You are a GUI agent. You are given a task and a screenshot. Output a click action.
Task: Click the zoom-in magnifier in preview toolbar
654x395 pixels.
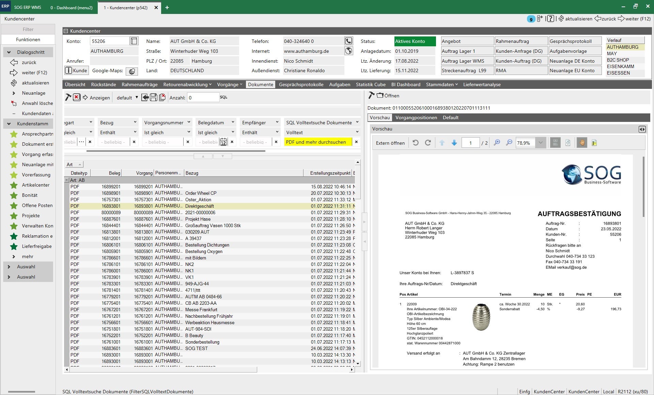click(x=497, y=143)
